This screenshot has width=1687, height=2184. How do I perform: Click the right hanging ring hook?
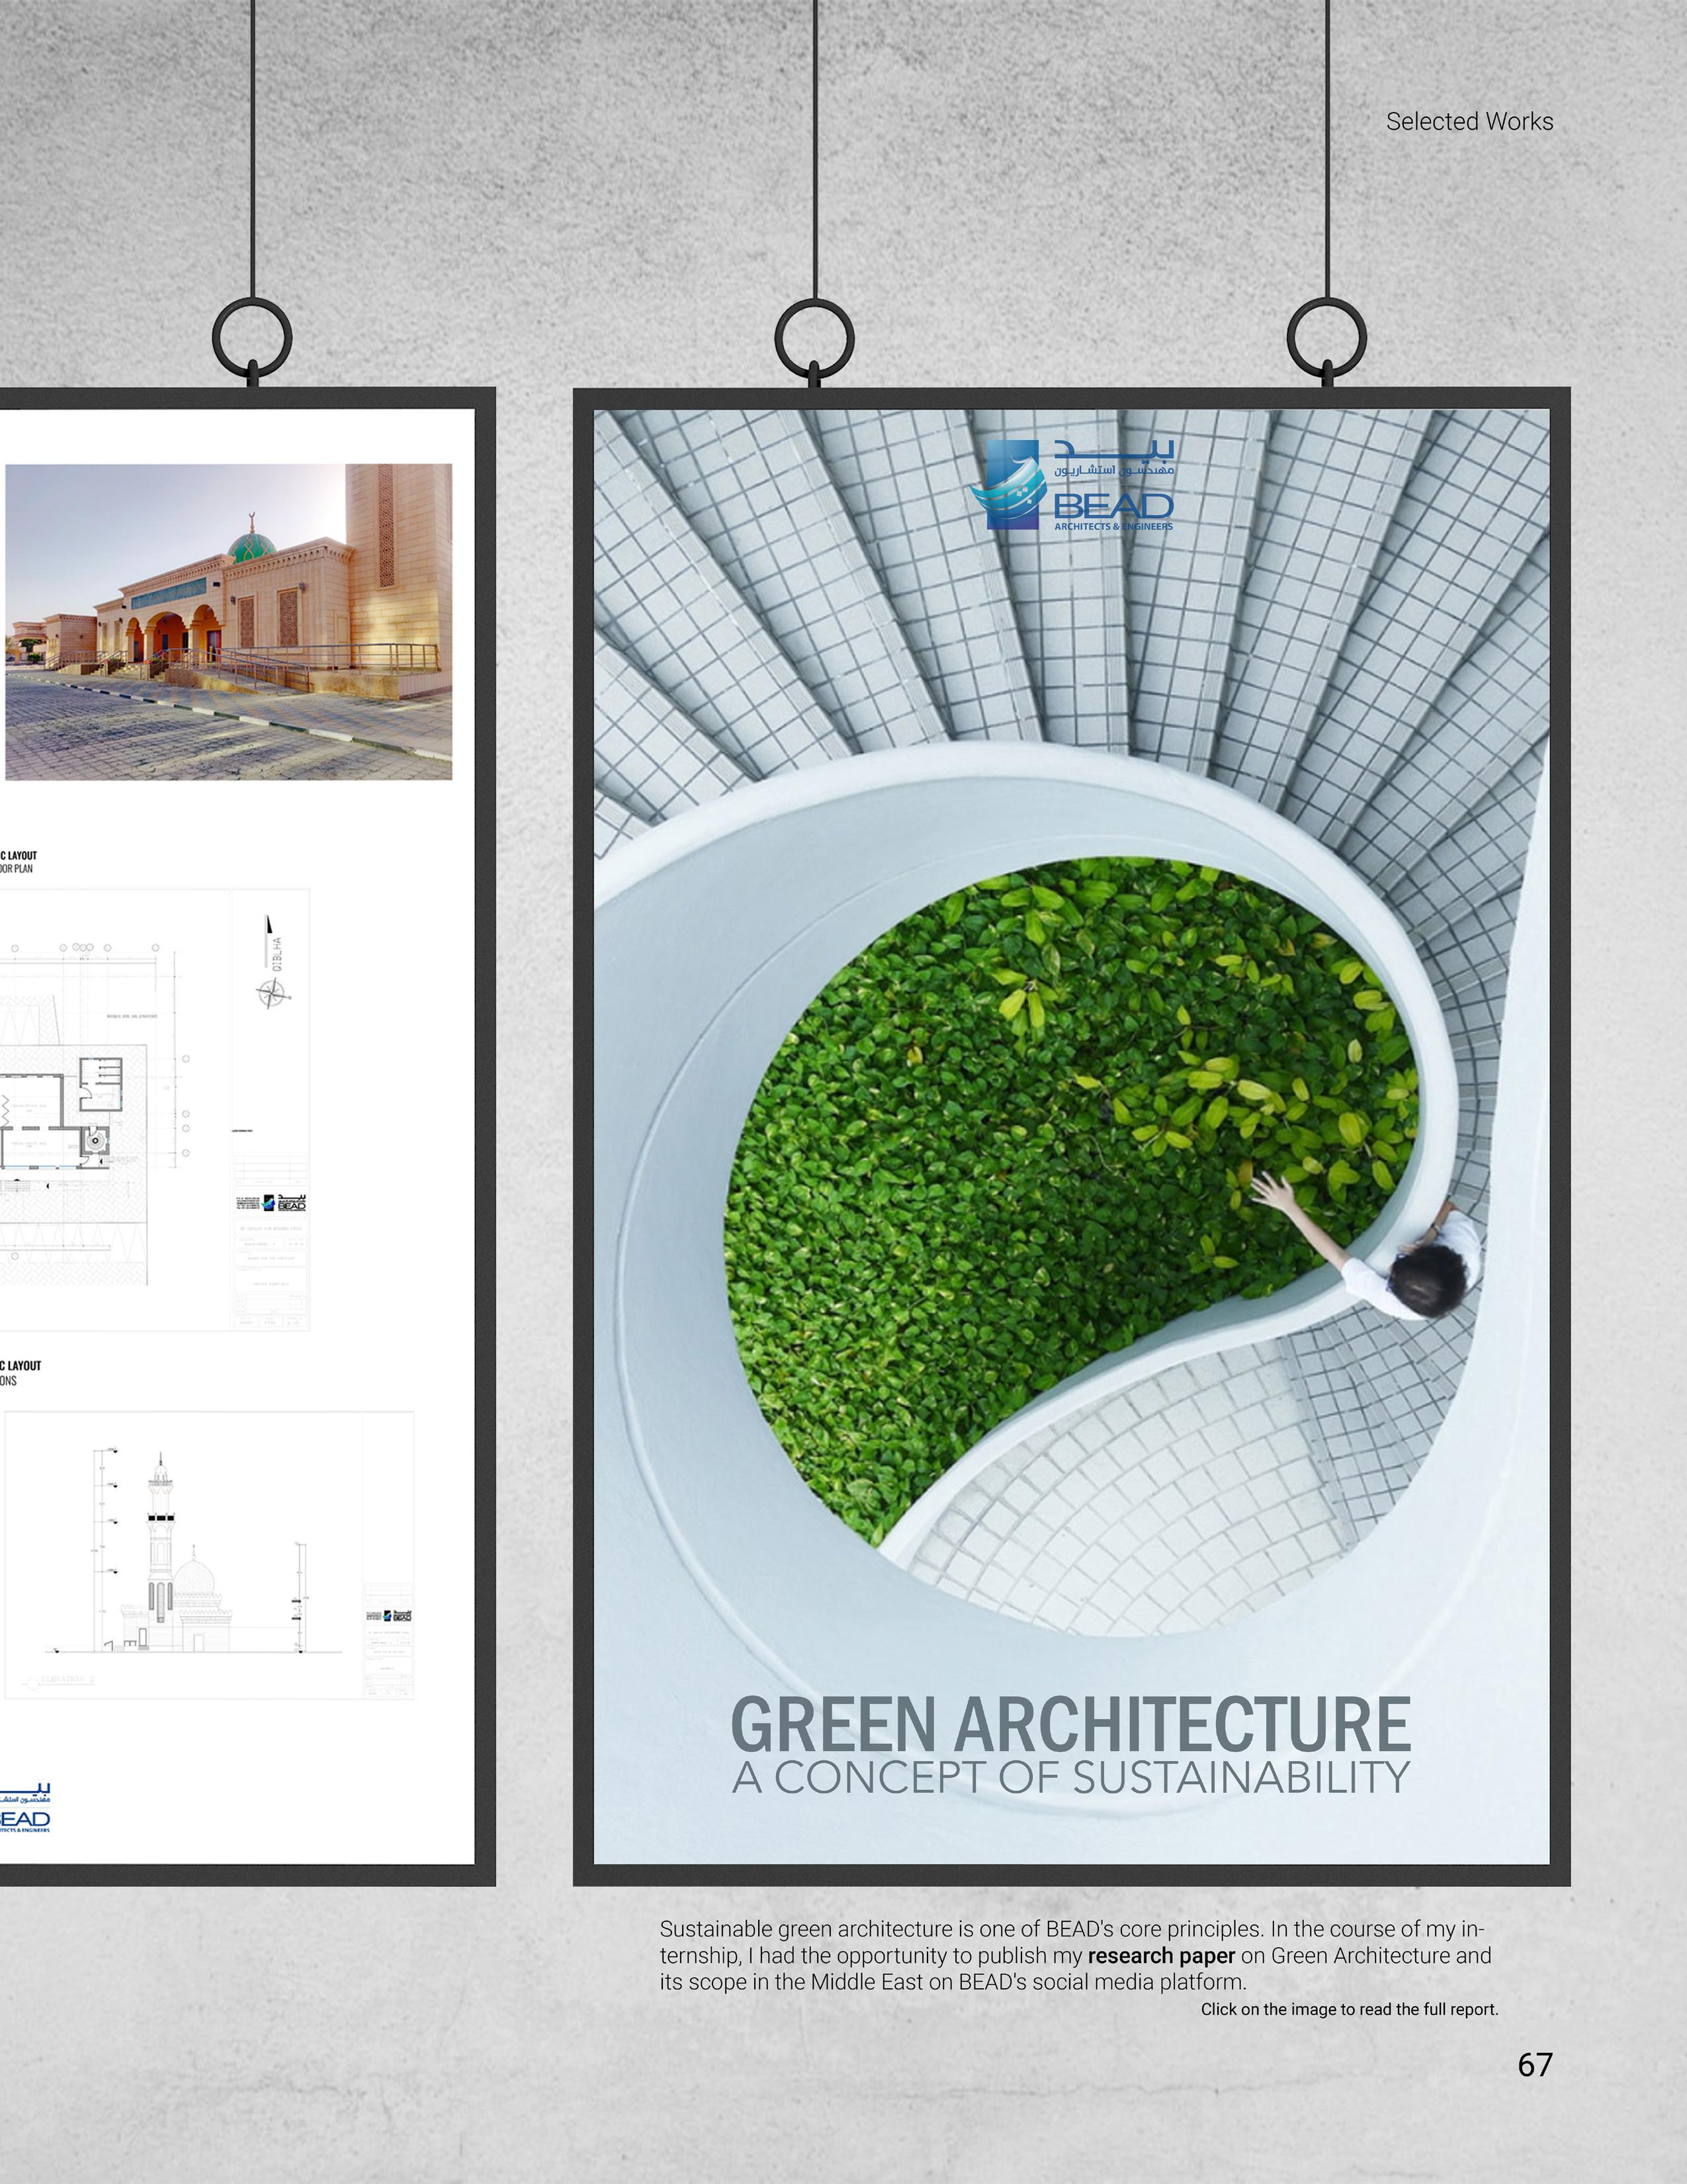(1326, 338)
